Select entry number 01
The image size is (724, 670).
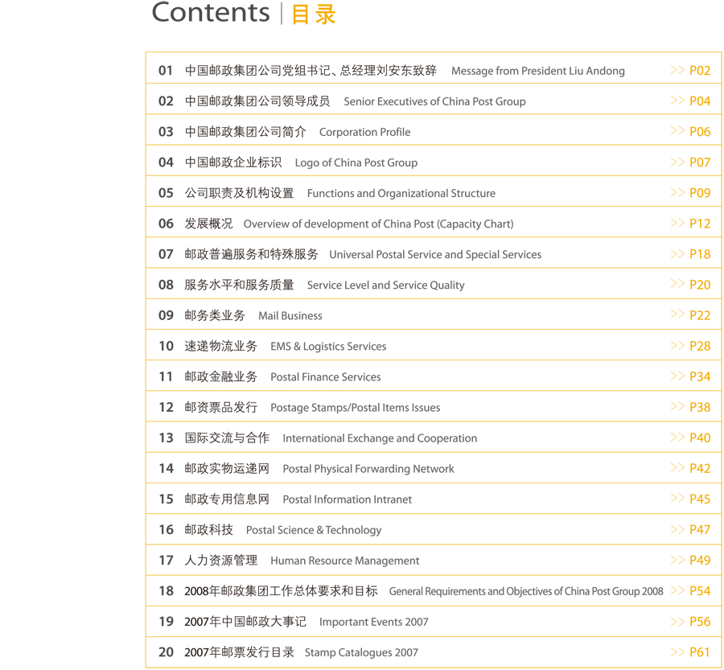point(166,71)
